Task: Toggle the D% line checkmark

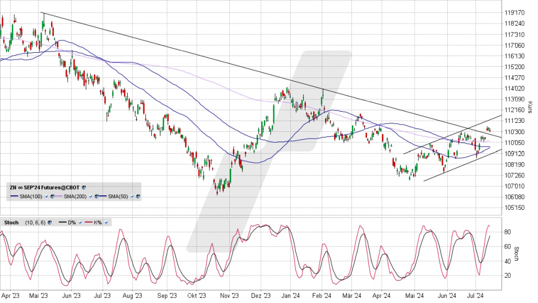Action: click(x=80, y=223)
